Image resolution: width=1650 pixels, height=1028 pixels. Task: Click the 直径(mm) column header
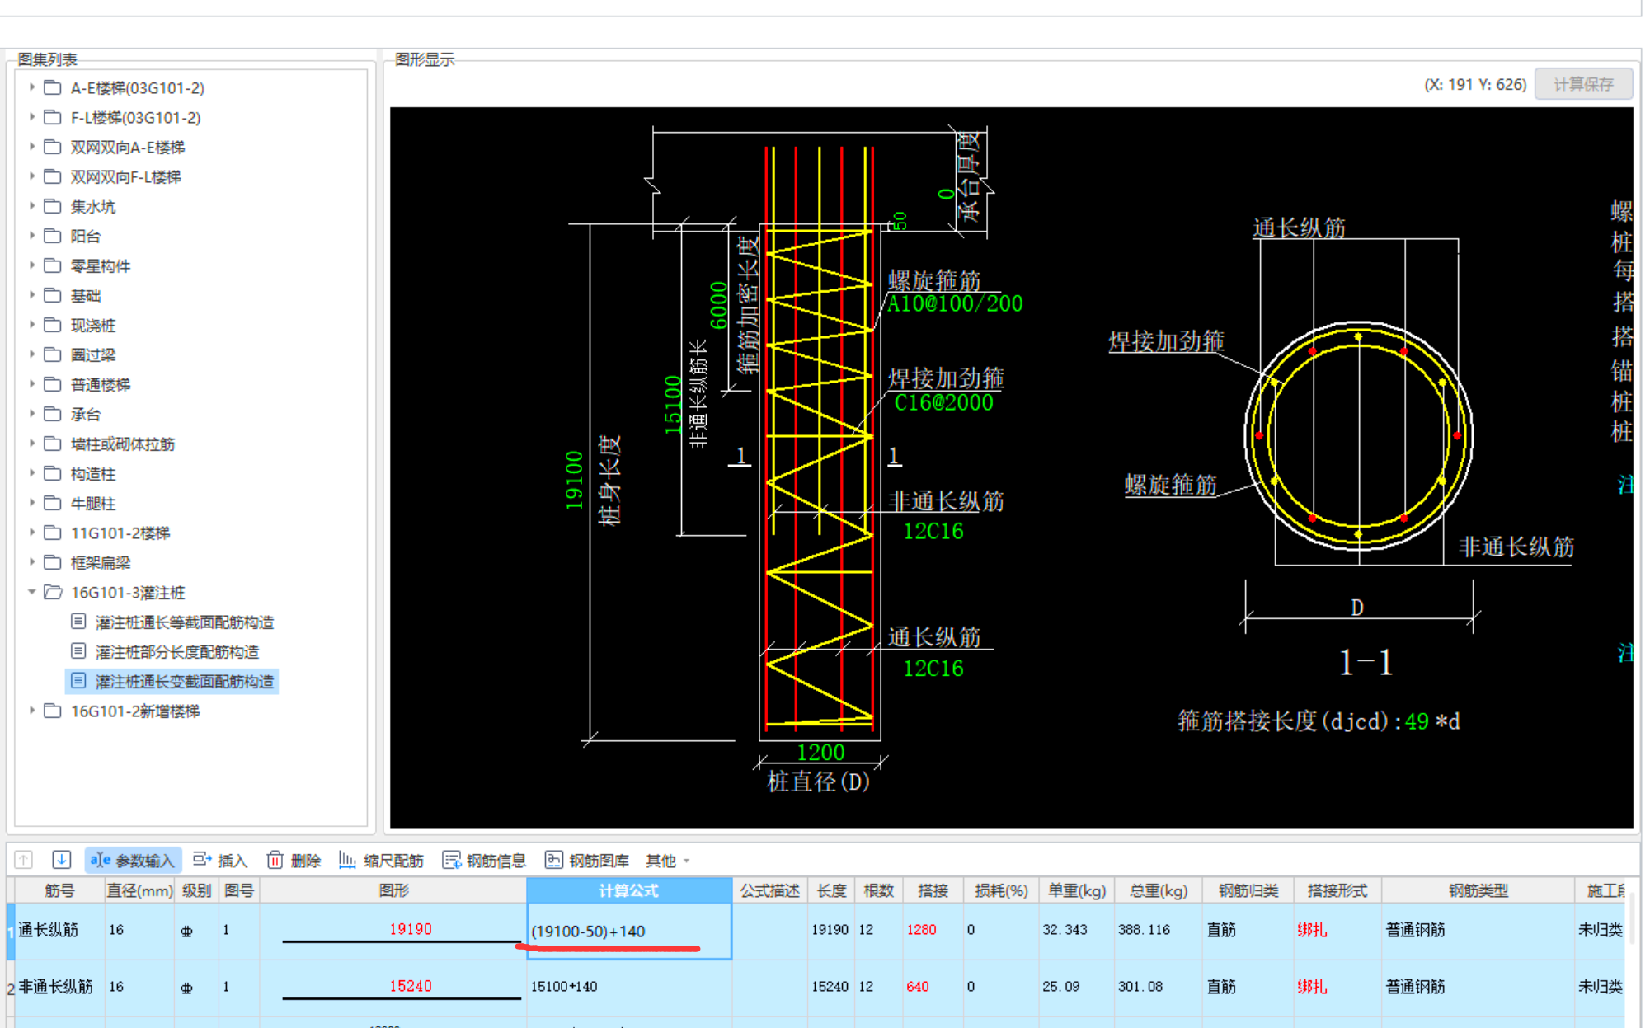pyautogui.click(x=139, y=890)
